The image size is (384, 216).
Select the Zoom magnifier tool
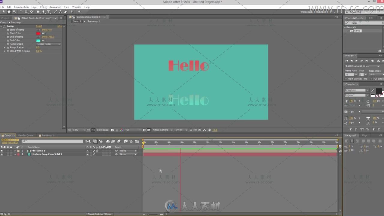14,12
